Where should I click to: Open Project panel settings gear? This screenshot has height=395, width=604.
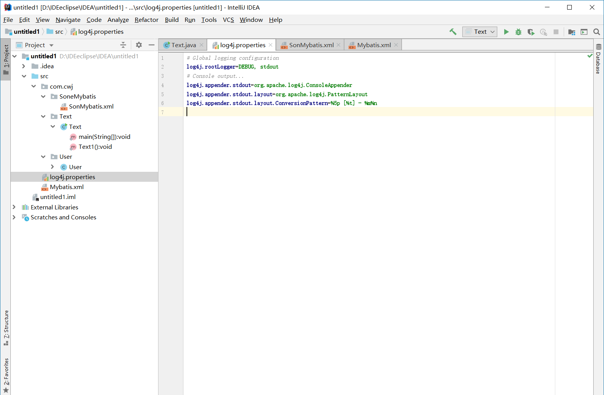pyautogui.click(x=139, y=45)
